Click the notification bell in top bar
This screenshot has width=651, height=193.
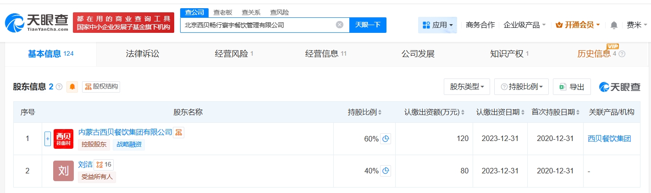[614, 25]
